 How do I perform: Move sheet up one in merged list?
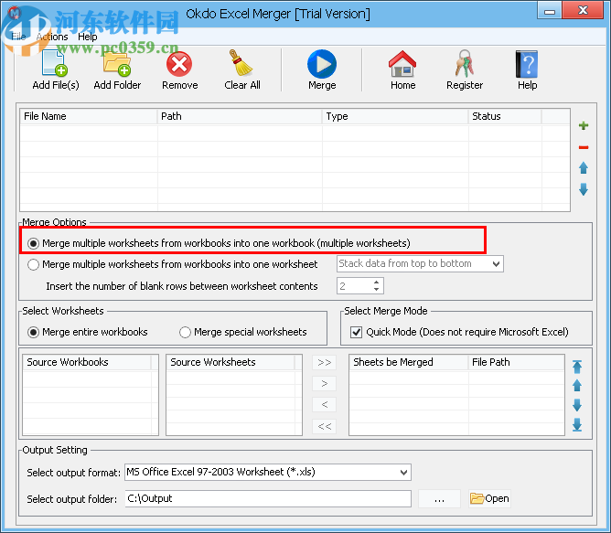[x=577, y=386]
